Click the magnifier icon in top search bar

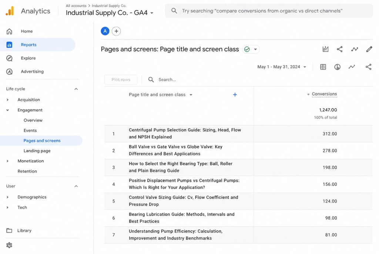(x=174, y=11)
